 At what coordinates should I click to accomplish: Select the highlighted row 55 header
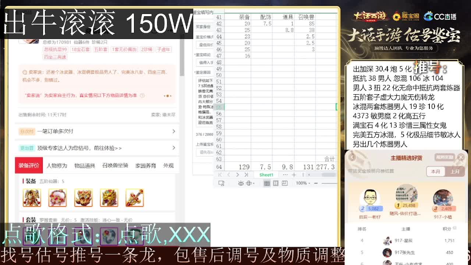(x=219, y=107)
